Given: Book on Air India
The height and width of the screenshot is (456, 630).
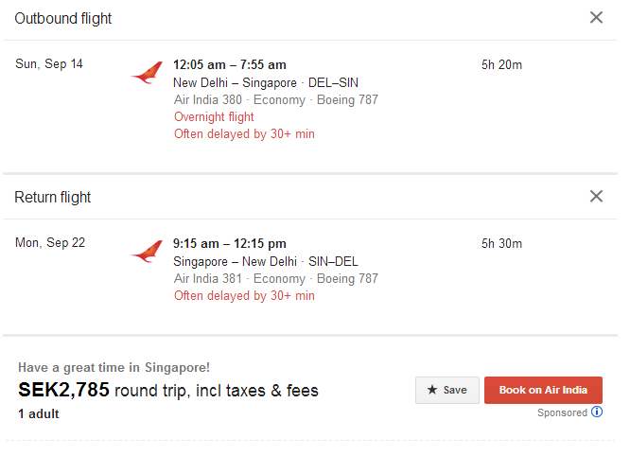Looking at the screenshot, I should [x=543, y=390].
